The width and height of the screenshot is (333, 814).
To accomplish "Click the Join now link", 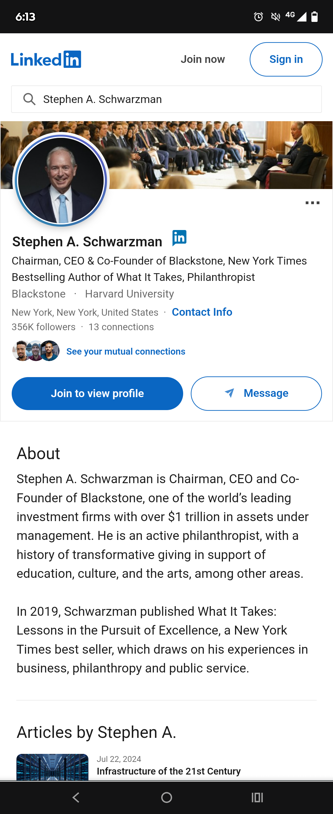I will click(x=203, y=59).
